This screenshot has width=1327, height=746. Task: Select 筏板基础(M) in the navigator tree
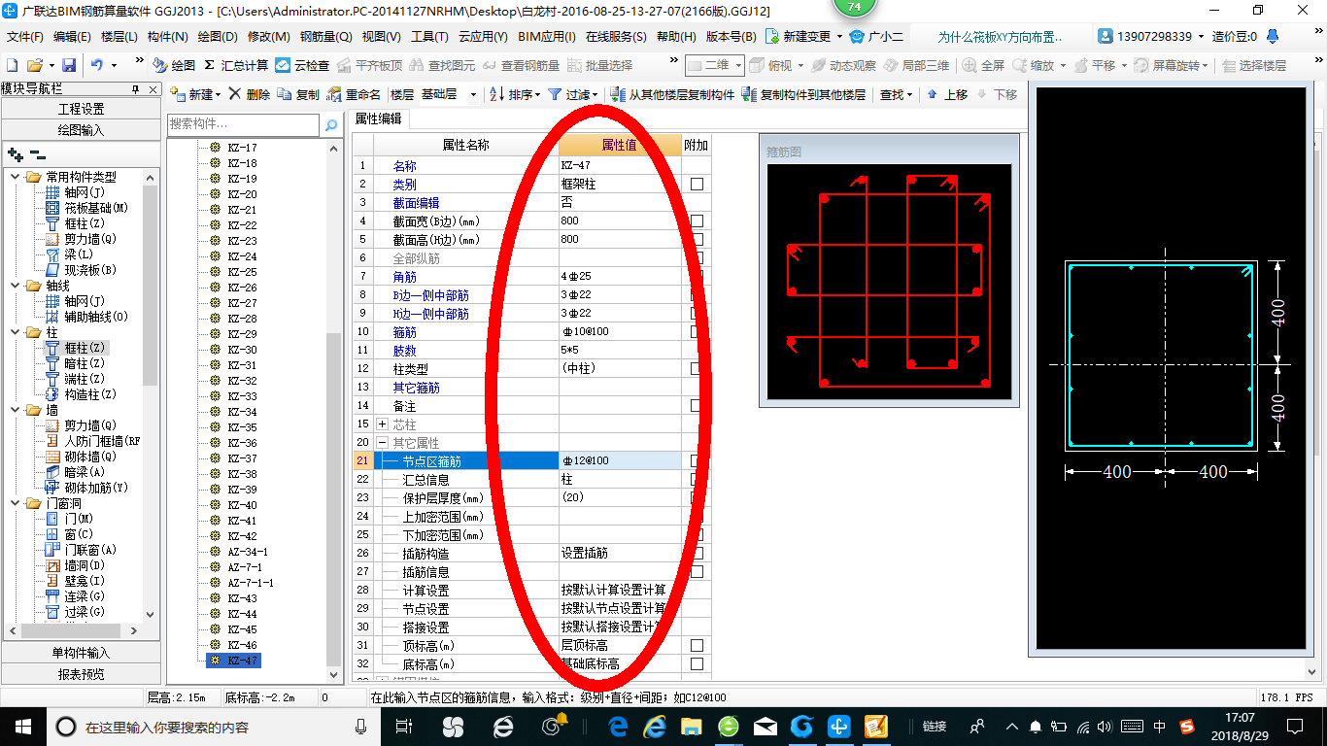click(x=86, y=208)
